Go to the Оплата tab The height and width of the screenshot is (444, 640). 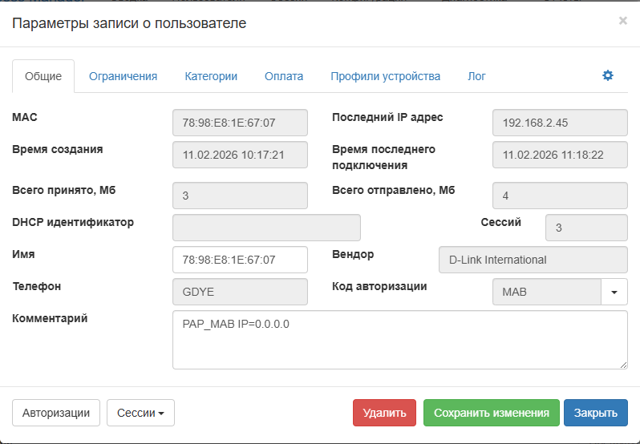click(x=284, y=76)
